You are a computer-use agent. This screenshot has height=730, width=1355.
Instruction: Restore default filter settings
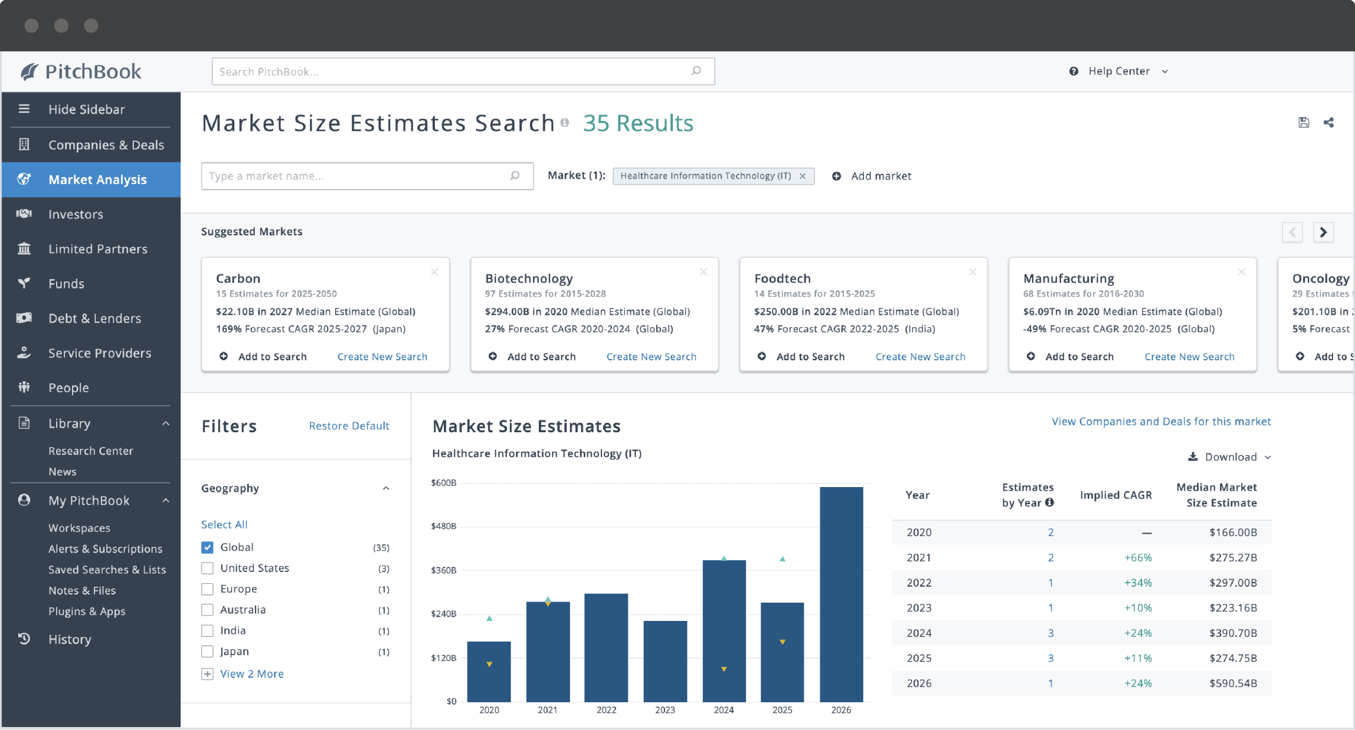[x=349, y=425]
